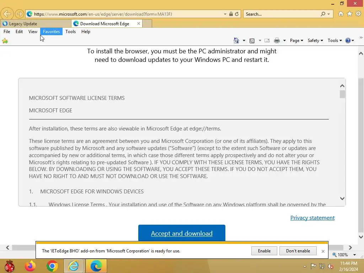Select the Download Microsoft Edge tab
The width and height of the screenshot is (364, 273).
pos(105,24)
